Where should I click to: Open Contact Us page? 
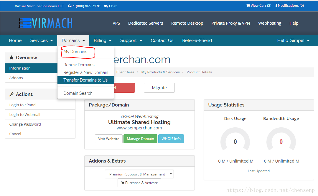point(162,40)
